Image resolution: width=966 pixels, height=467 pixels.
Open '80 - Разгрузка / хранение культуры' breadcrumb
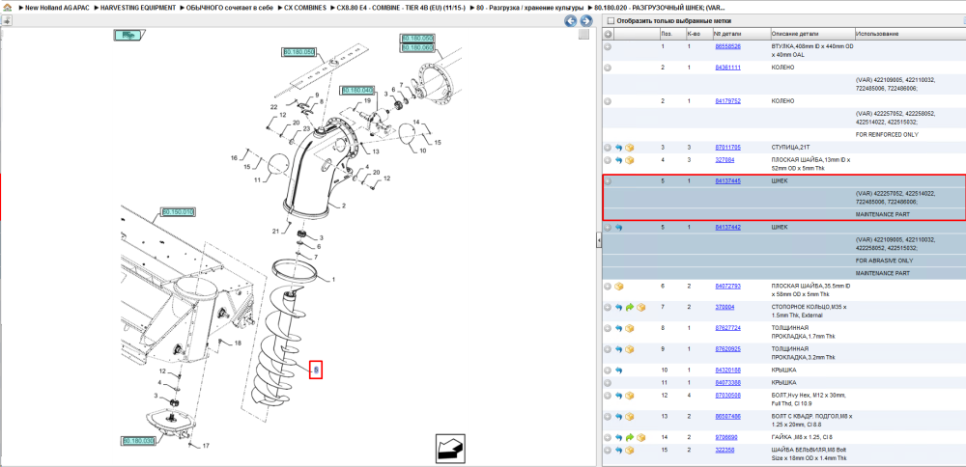tap(529, 8)
